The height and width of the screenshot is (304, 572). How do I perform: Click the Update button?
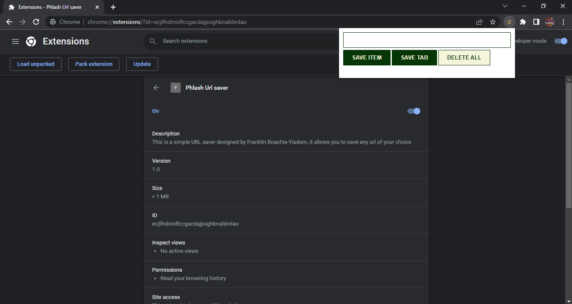(x=142, y=64)
